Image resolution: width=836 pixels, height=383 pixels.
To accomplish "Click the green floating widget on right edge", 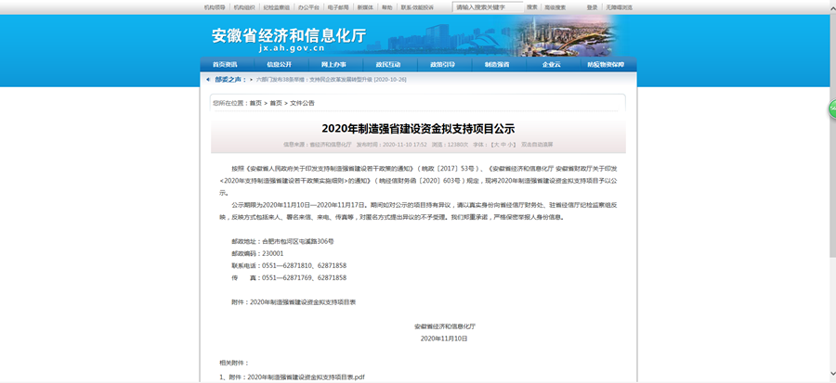I will pos(830,109).
